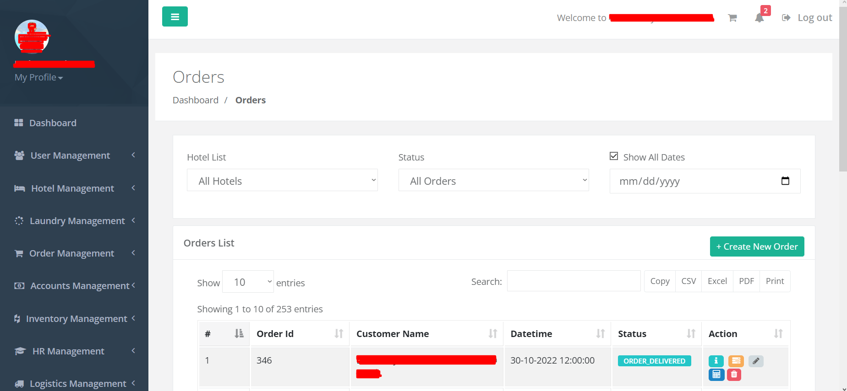Open the notifications bell icon
The height and width of the screenshot is (391, 847).
(759, 18)
